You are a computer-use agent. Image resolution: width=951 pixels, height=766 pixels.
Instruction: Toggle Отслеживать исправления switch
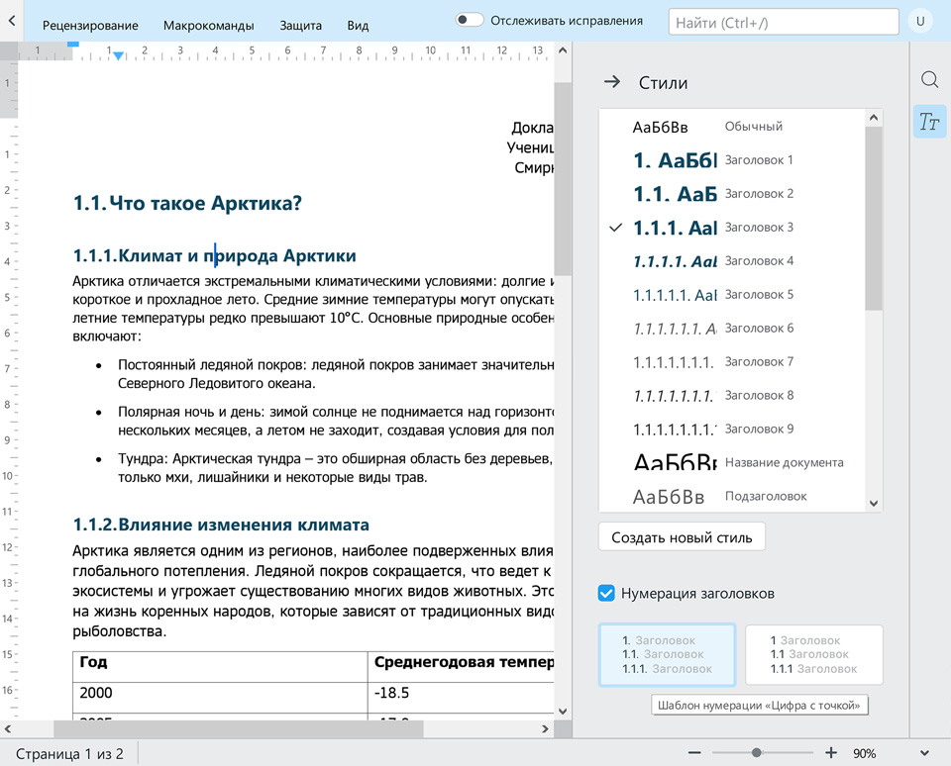(x=470, y=21)
